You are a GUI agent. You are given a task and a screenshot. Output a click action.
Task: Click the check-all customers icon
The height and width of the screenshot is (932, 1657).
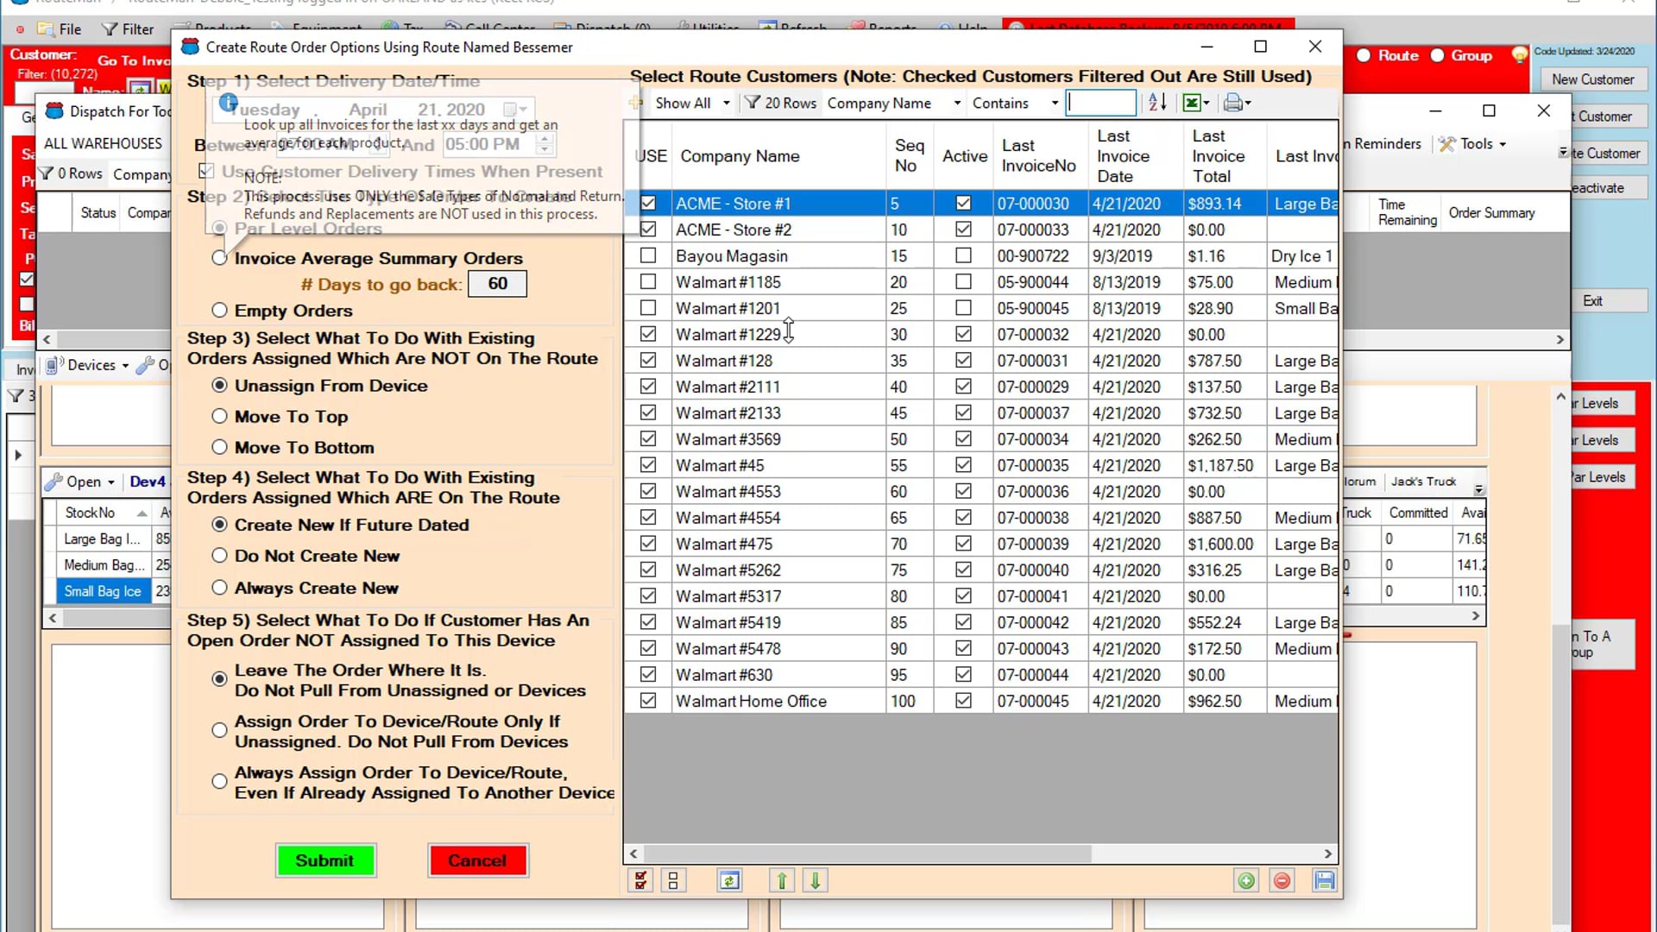click(x=640, y=880)
